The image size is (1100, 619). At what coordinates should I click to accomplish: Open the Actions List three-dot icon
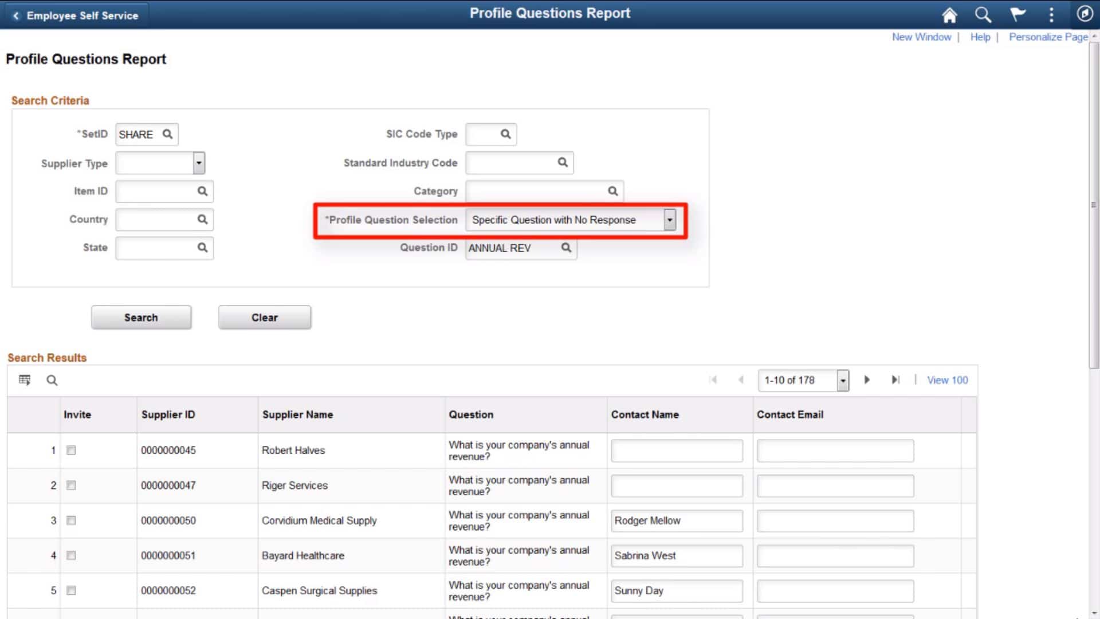coord(1052,15)
